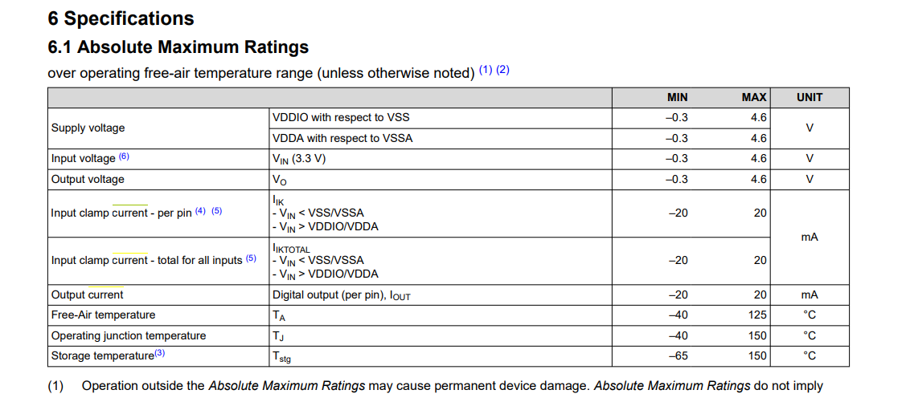Click the 'VDDIO with respect to VSS' cell

[x=340, y=118]
